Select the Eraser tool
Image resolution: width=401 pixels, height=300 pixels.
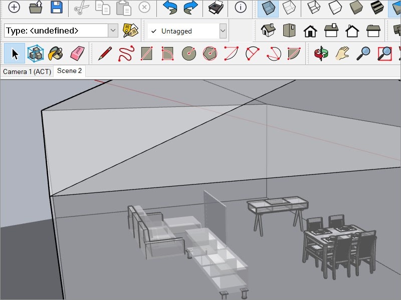pyautogui.click(x=78, y=52)
